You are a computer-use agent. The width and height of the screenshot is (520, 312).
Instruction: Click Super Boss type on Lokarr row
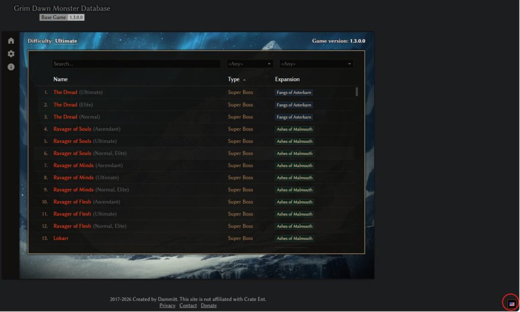(x=240, y=238)
